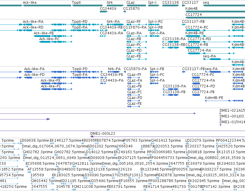Select the TppII gene label
Image resolution: width=245 pixels, height=191 pixels.
pos(76,3)
